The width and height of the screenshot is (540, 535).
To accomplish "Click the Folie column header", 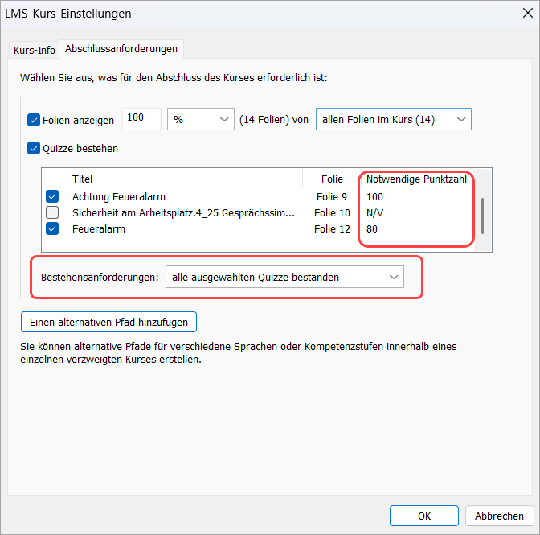I will pyautogui.click(x=331, y=179).
